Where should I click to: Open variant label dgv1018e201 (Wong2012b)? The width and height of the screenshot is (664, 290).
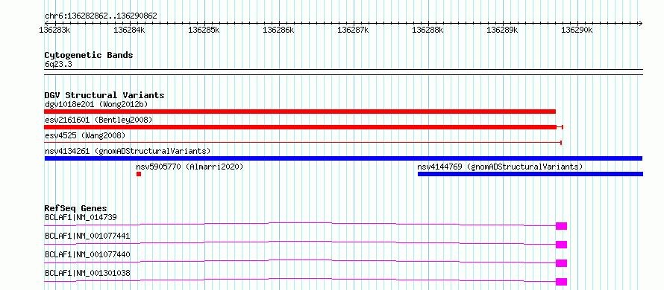[x=96, y=104]
